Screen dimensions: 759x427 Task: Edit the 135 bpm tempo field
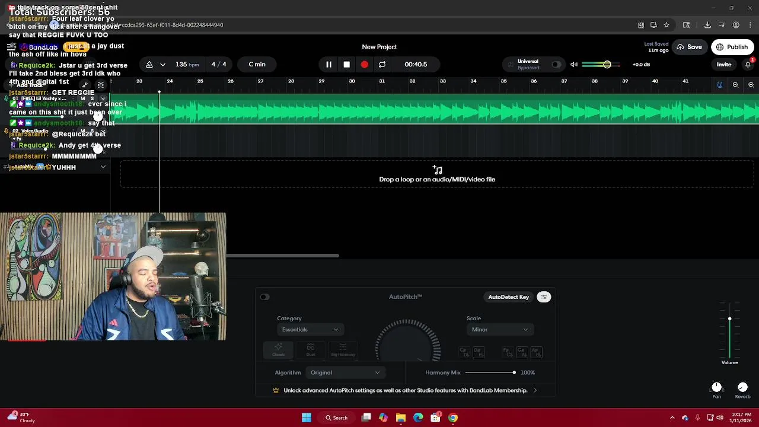point(187,65)
